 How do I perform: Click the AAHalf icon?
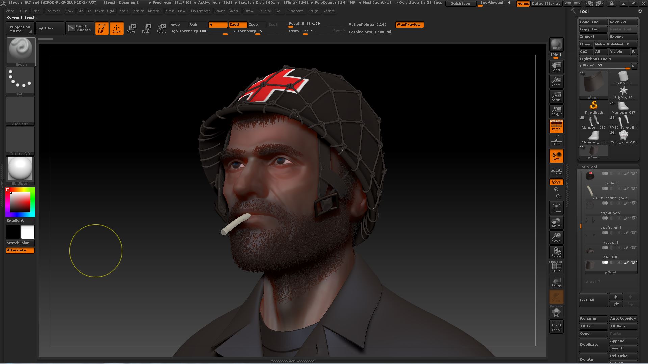(556, 111)
